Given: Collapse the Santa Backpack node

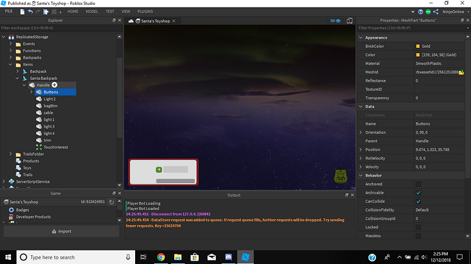Looking at the screenshot, I should click(18, 78).
